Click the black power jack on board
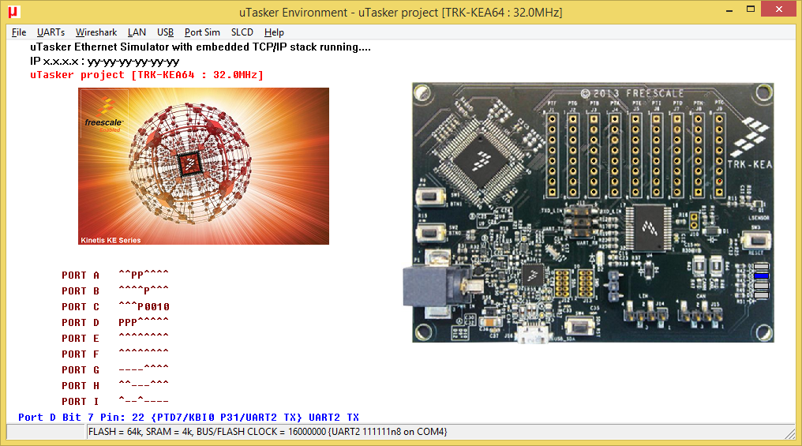Image resolution: width=802 pixels, height=446 pixels. [434, 284]
